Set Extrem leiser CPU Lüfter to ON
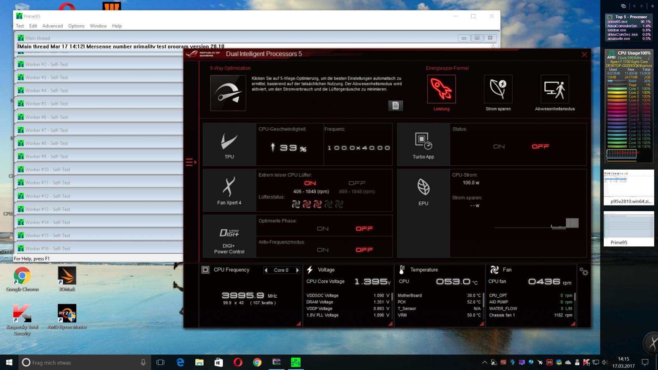Viewport: 658px width, 370px height. [x=310, y=183]
